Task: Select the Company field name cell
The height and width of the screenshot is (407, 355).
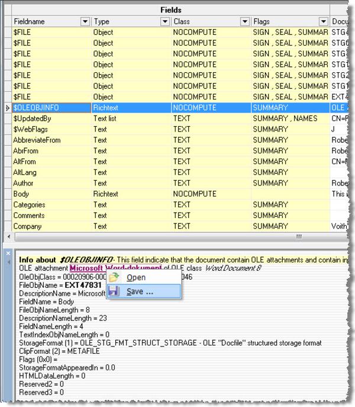Action: click(51, 226)
